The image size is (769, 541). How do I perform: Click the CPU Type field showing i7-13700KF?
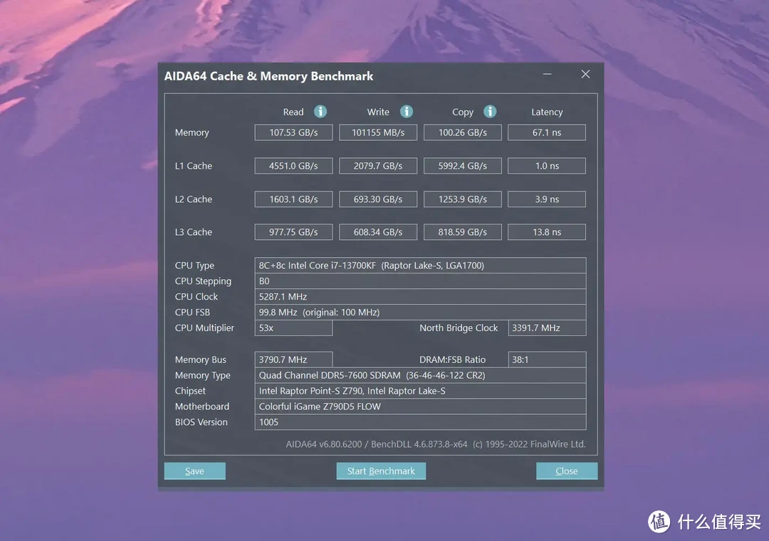tap(420, 266)
